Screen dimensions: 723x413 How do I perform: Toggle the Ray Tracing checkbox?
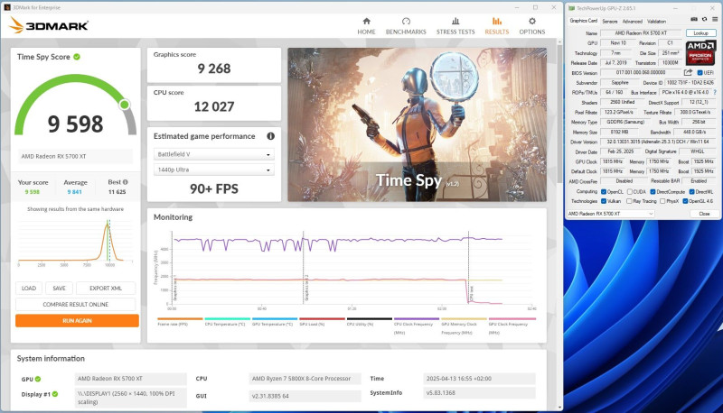click(629, 201)
